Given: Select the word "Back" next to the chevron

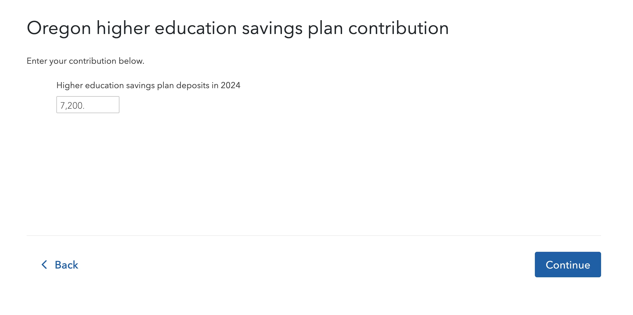Looking at the screenshot, I should coord(66,265).
